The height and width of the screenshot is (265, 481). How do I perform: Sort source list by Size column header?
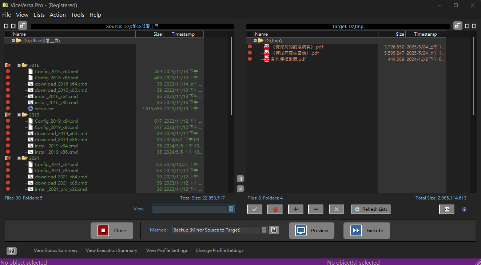click(149, 34)
